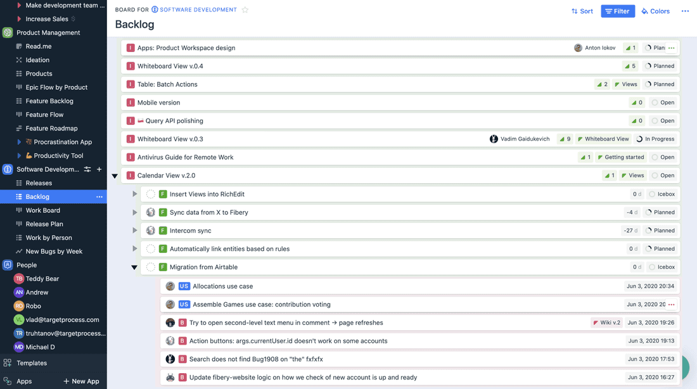The height and width of the screenshot is (389, 697).
Task: Open Backlog sidebar item's more options
Action: point(99,197)
